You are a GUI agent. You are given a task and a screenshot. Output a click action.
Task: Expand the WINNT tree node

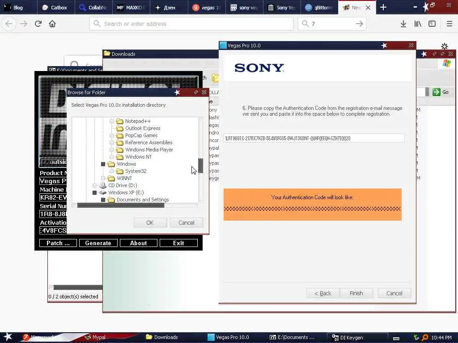[x=103, y=178]
